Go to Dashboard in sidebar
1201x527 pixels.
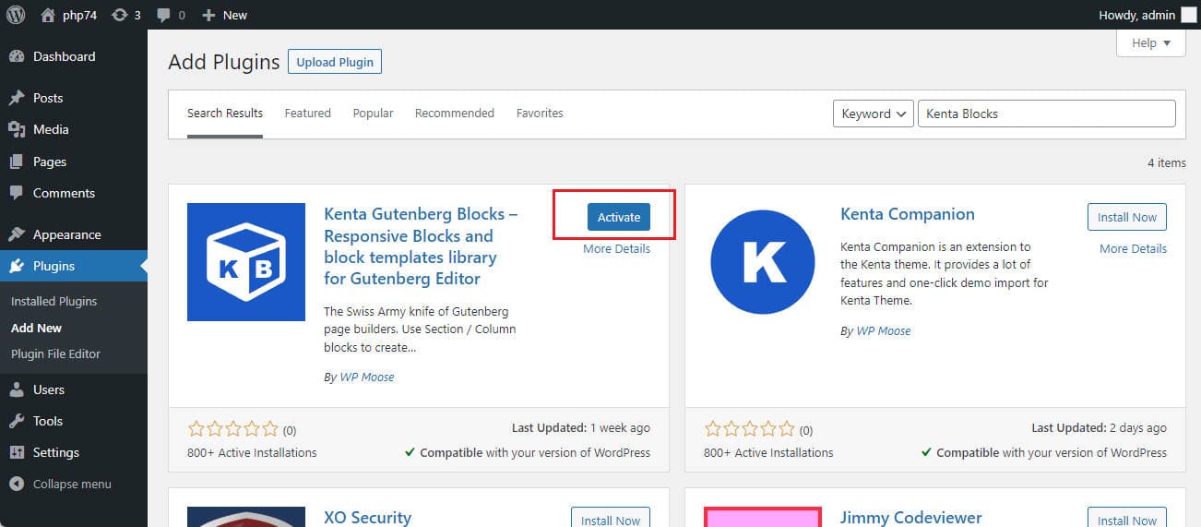(x=64, y=56)
